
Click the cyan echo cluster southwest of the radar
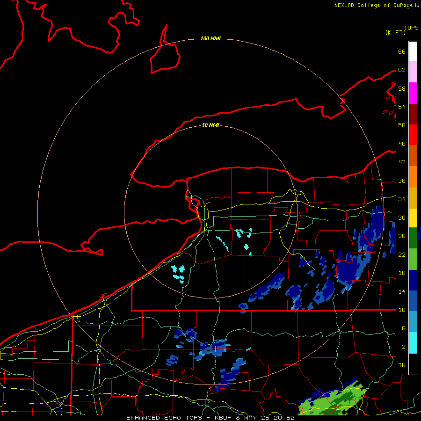click(x=179, y=274)
